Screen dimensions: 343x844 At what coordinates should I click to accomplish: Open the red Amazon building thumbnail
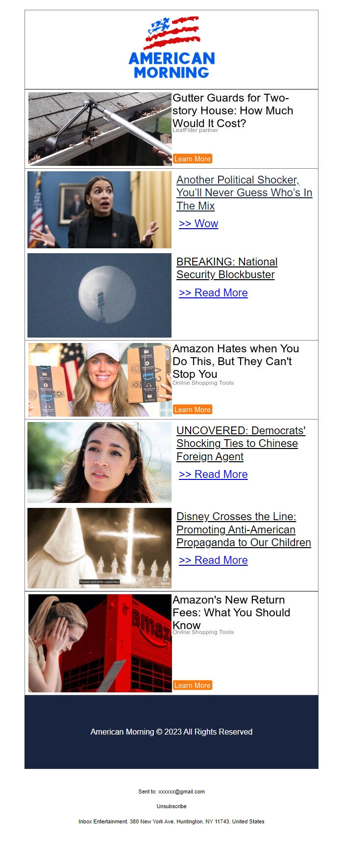[x=100, y=643]
